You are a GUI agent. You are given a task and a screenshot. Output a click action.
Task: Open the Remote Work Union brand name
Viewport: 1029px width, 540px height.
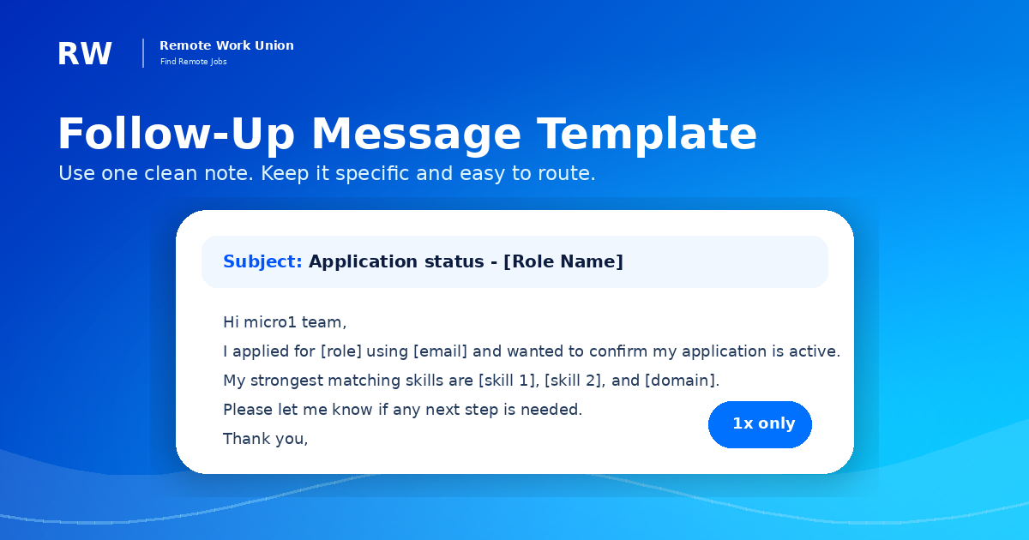pyautogui.click(x=226, y=45)
